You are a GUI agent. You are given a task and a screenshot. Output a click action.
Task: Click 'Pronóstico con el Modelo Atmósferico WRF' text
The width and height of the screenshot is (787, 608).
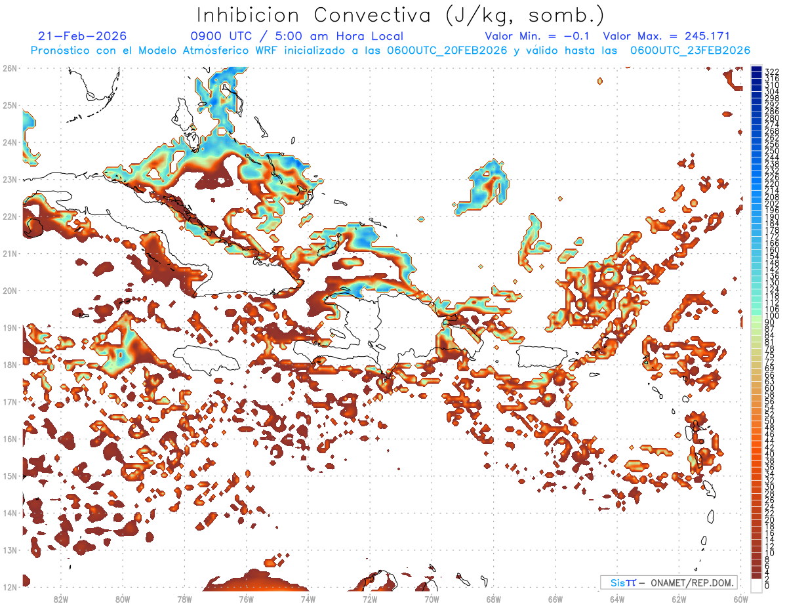(155, 51)
